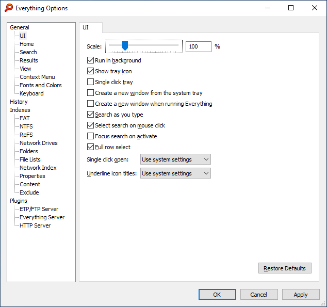Open the Search options page
This screenshot has height=307, width=327.
click(28, 52)
